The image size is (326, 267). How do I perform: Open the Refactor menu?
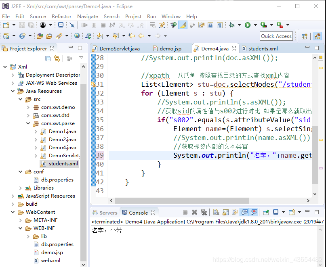[x=61, y=17]
